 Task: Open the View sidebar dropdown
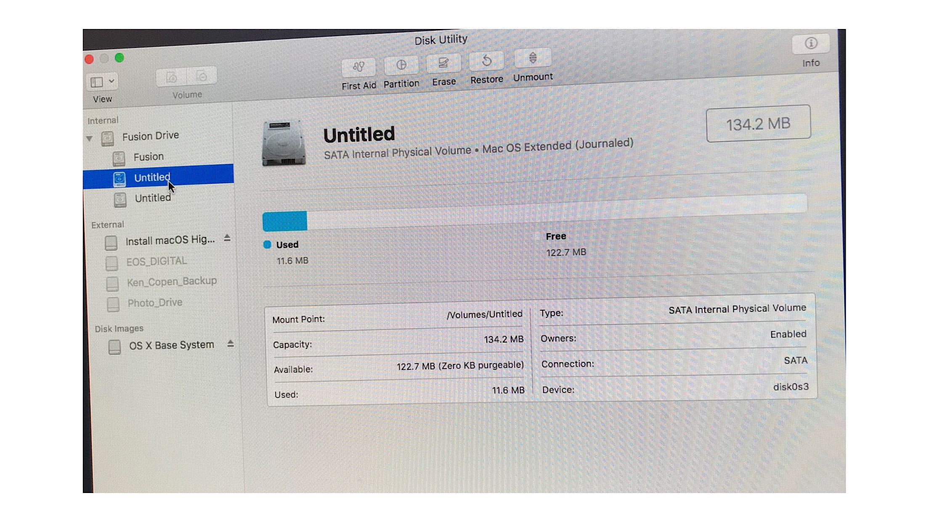pos(102,82)
